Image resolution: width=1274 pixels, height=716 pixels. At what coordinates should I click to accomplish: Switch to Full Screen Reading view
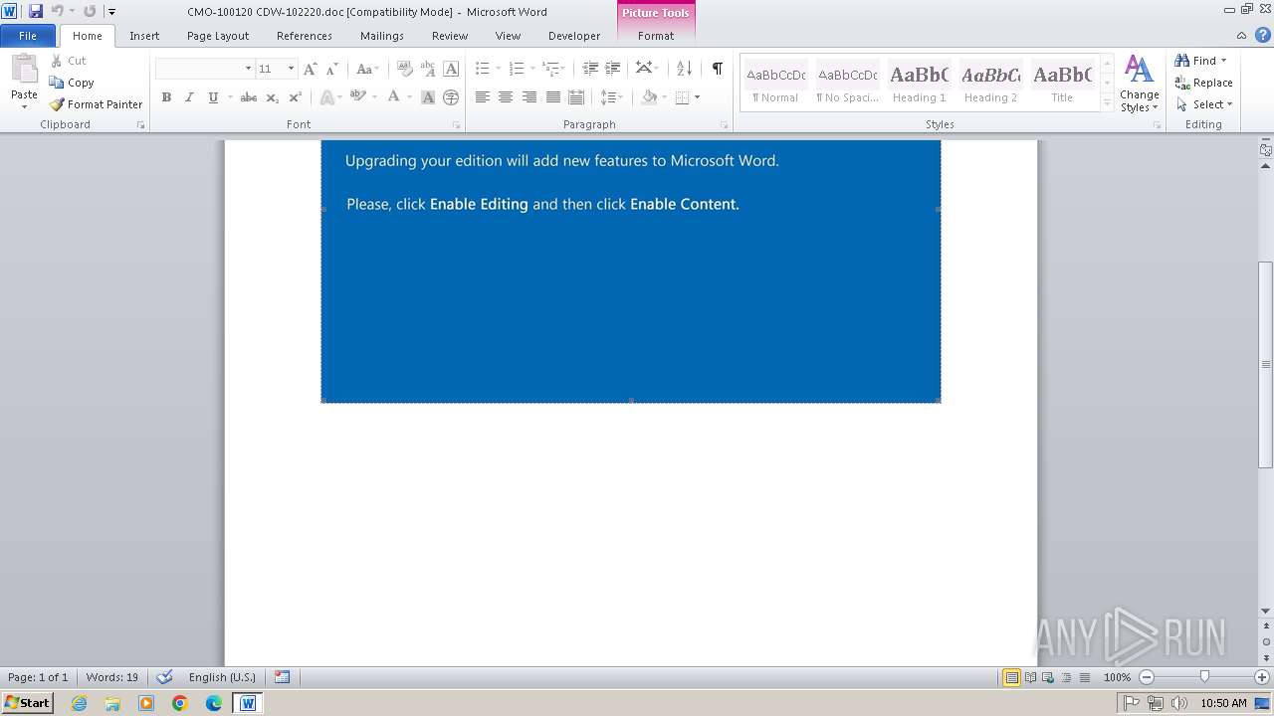point(1030,677)
